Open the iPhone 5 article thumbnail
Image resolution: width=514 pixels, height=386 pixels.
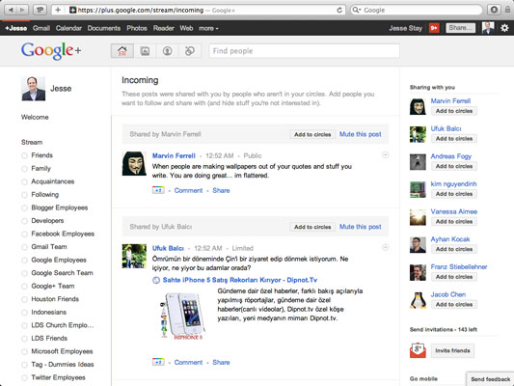(x=183, y=317)
